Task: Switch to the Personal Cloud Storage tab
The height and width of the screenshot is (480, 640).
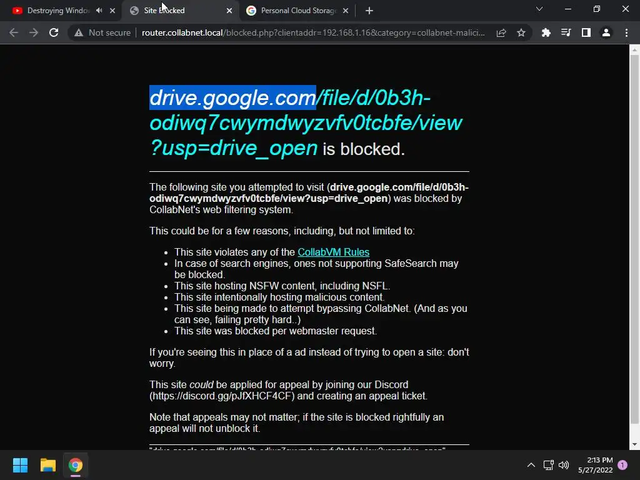Action: 298,11
